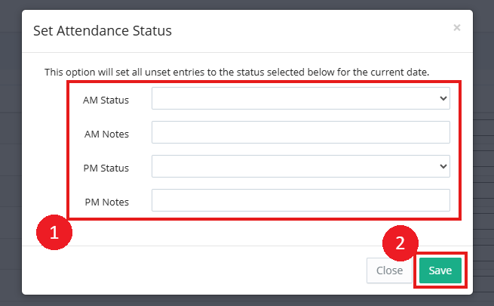Focus the PM Notes text field

[300, 200]
